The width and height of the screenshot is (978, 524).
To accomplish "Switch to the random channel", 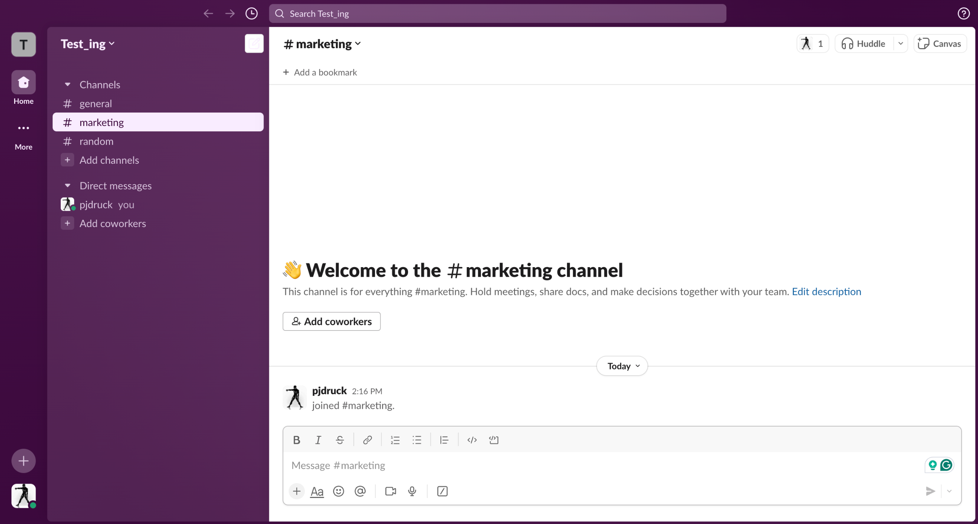I will click(158, 141).
